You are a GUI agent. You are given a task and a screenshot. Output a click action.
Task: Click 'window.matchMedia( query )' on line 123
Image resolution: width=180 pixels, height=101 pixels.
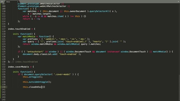point(74,44)
